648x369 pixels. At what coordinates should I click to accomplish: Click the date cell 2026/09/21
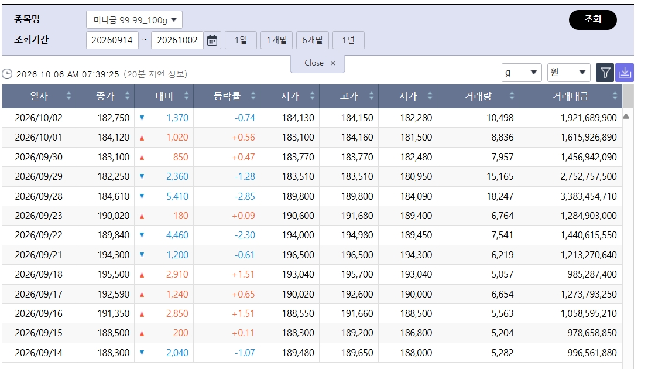pyautogui.click(x=39, y=255)
